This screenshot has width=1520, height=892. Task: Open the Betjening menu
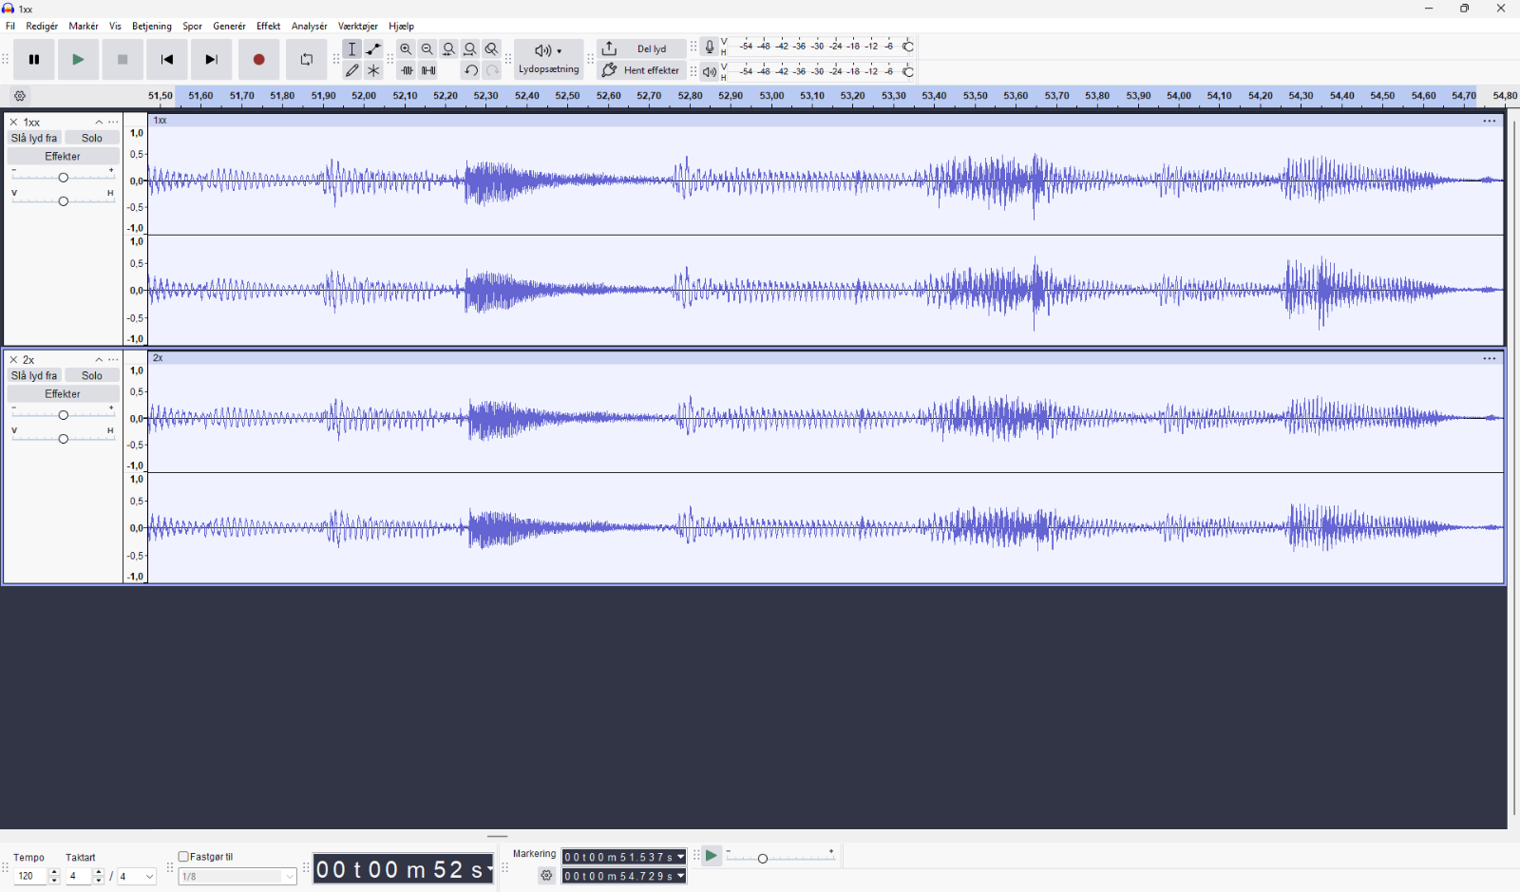(152, 27)
